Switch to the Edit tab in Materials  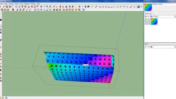click(151, 14)
